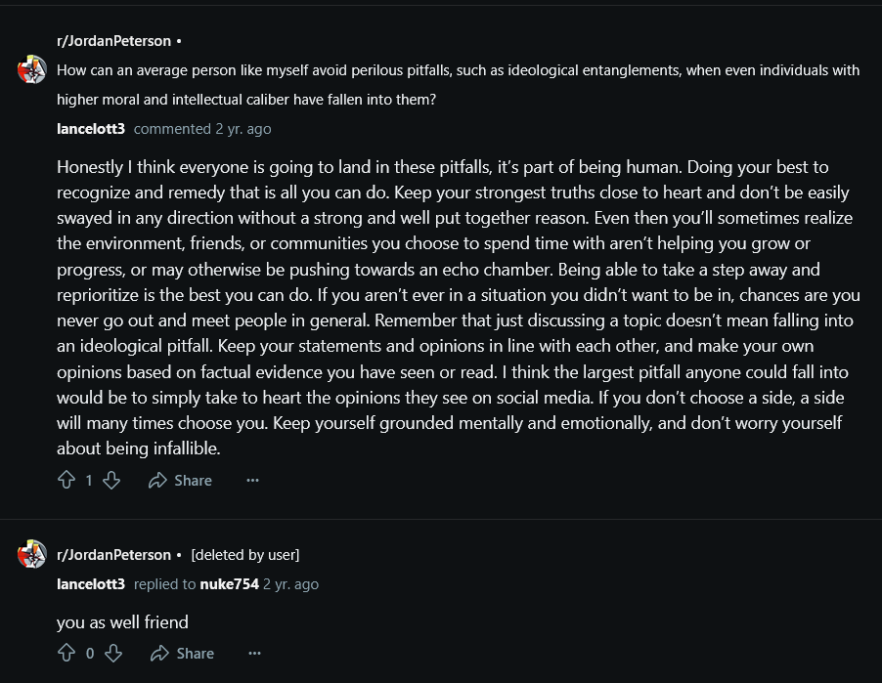
Task: Open nuke754's user profile
Action: [230, 584]
